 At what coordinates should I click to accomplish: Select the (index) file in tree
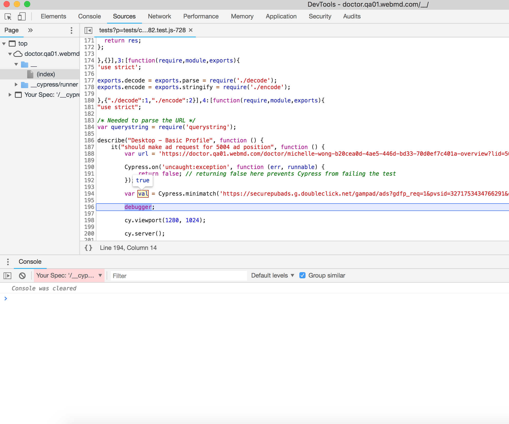coord(46,74)
